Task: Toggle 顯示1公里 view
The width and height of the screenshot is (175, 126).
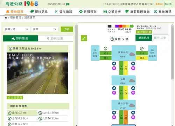Action: tap(160, 38)
